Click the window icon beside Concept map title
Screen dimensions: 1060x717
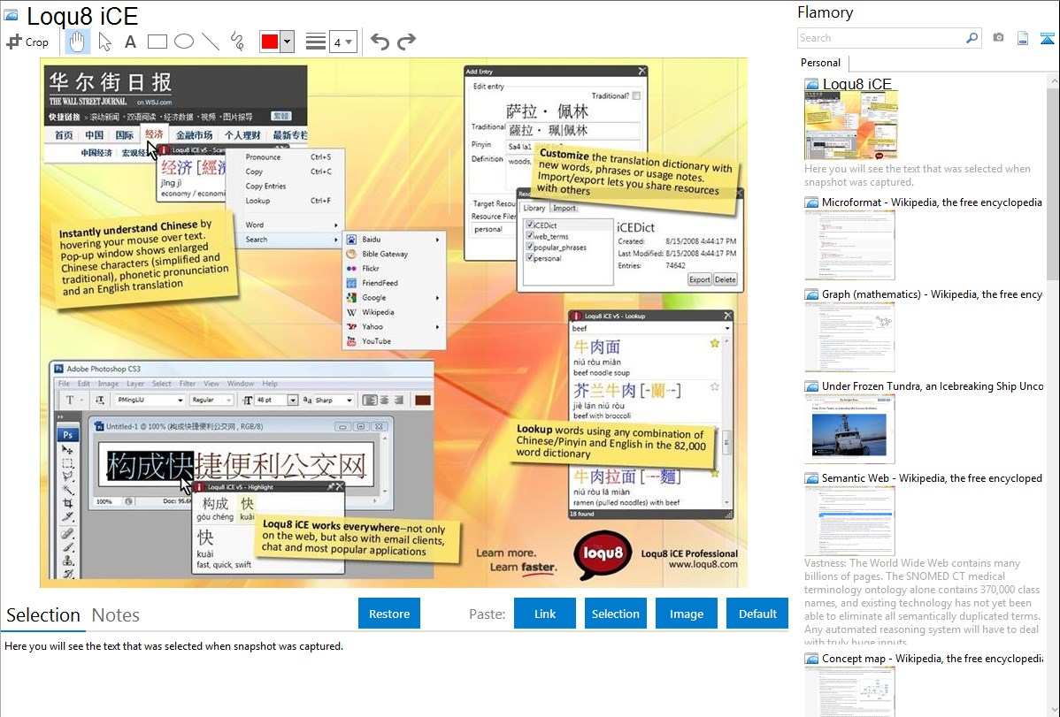811,658
